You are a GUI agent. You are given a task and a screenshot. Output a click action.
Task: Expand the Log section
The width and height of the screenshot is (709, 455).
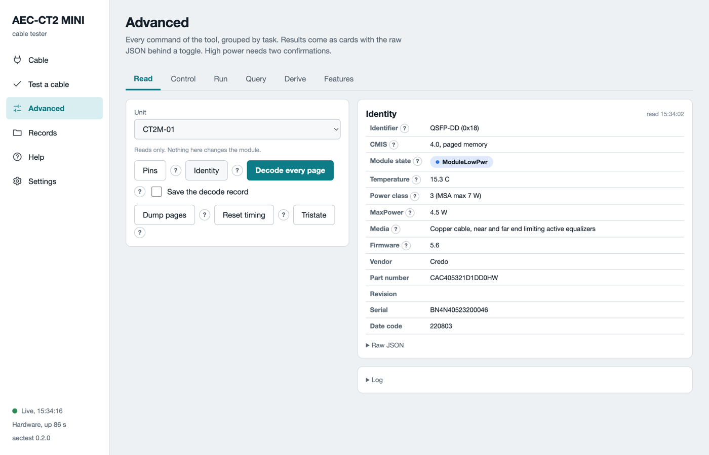(x=374, y=380)
